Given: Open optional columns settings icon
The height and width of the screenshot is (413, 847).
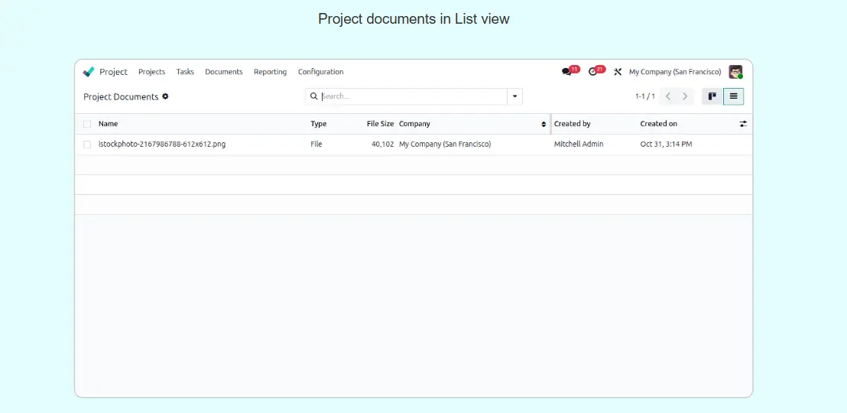Looking at the screenshot, I should pos(743,124).
